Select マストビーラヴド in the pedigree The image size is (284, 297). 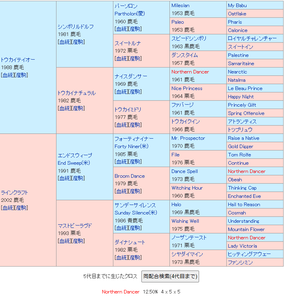[x=75, y=226]
